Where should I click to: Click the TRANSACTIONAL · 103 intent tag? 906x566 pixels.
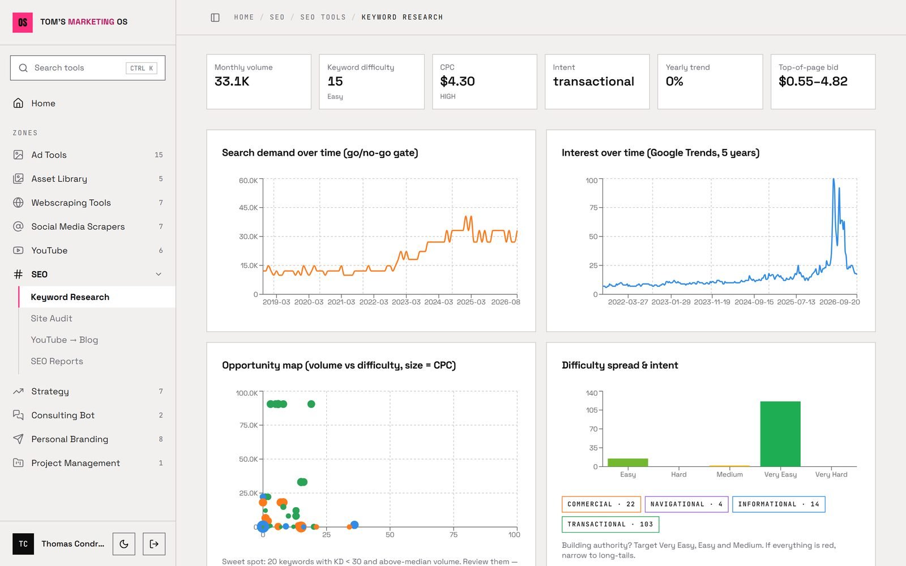pos(610,525)
